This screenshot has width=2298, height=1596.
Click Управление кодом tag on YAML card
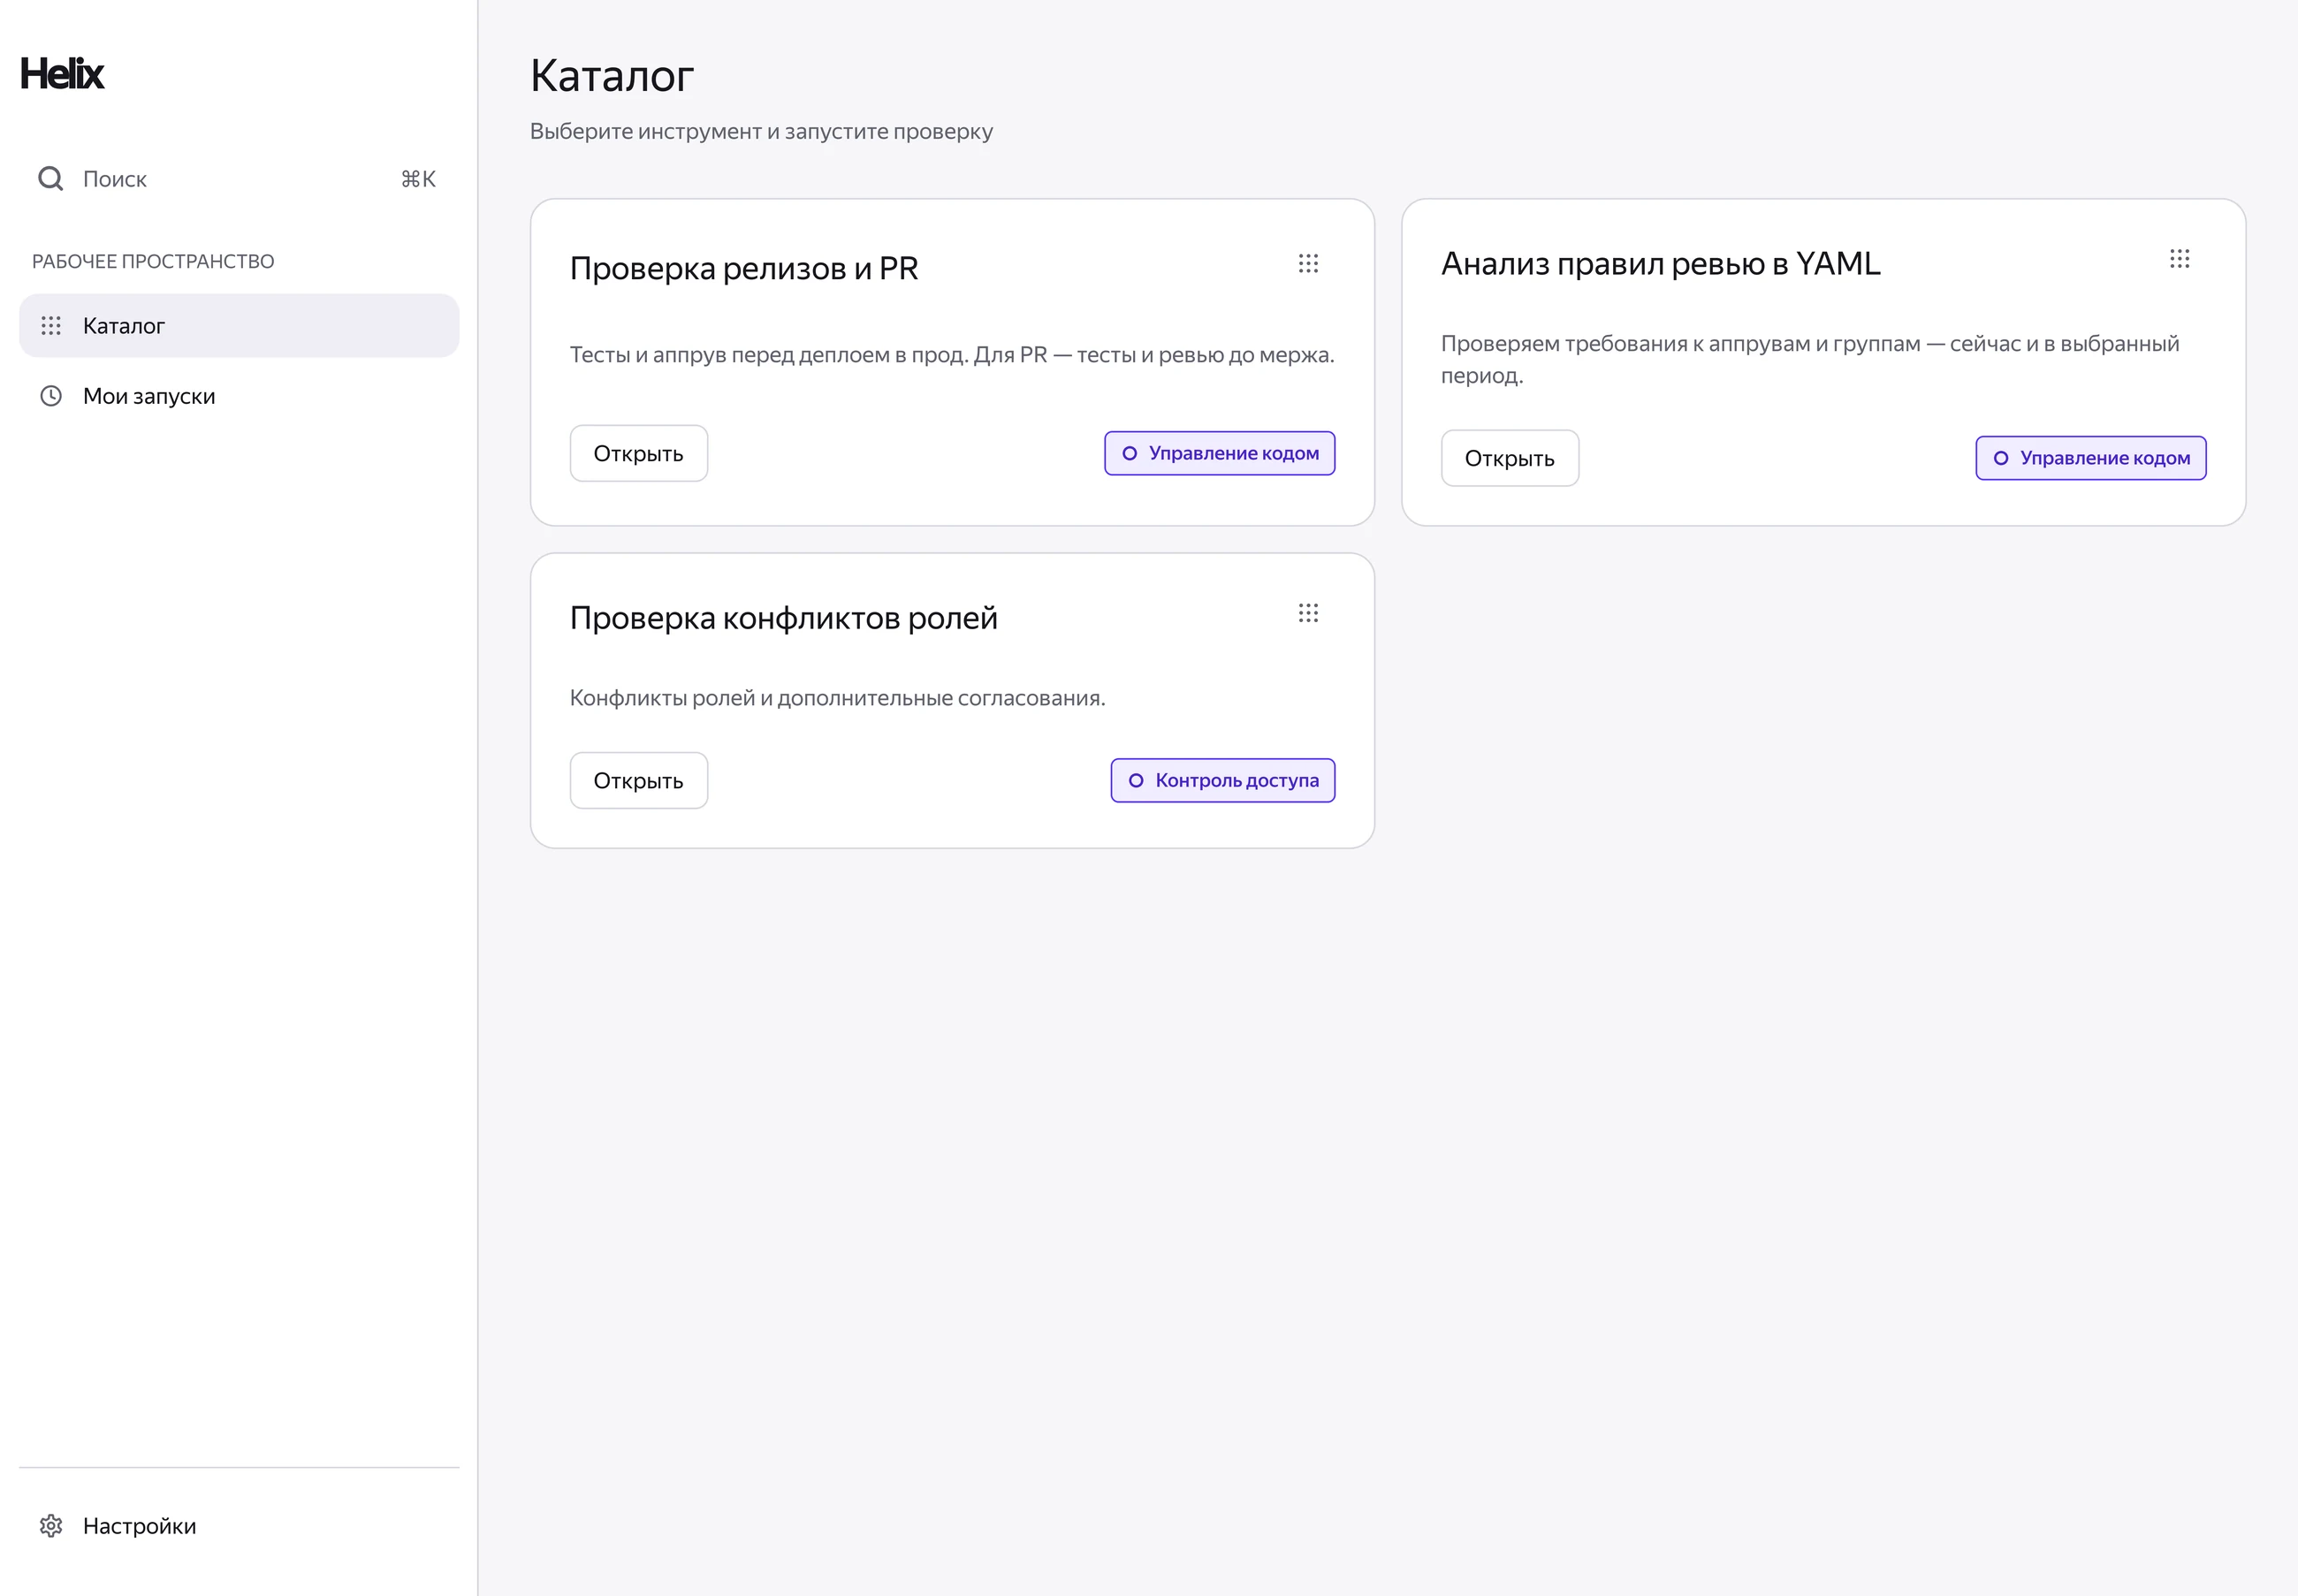pyautogui.click(x=2090, y=459)
